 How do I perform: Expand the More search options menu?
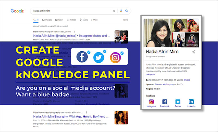tap(95, 20)
